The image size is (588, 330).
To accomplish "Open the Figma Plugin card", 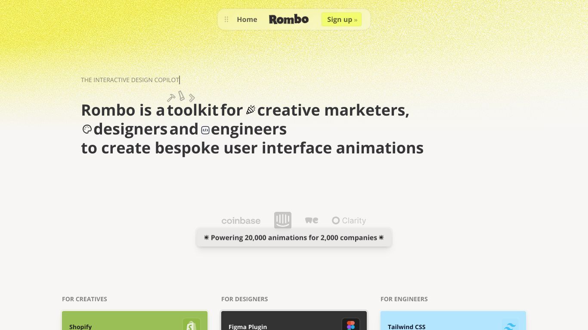I will (294, 321).
